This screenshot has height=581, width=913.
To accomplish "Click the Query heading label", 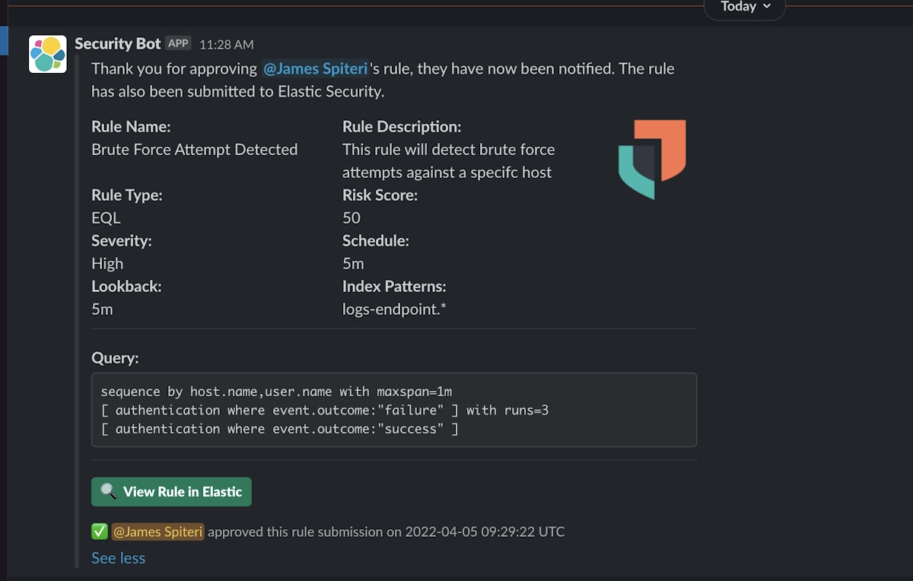I will tap(115, 358).
